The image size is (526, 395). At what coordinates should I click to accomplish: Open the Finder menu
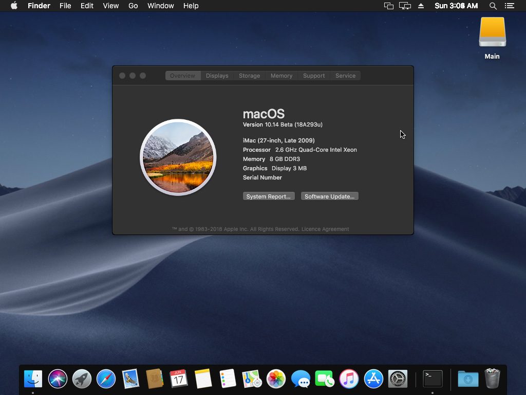39,6
